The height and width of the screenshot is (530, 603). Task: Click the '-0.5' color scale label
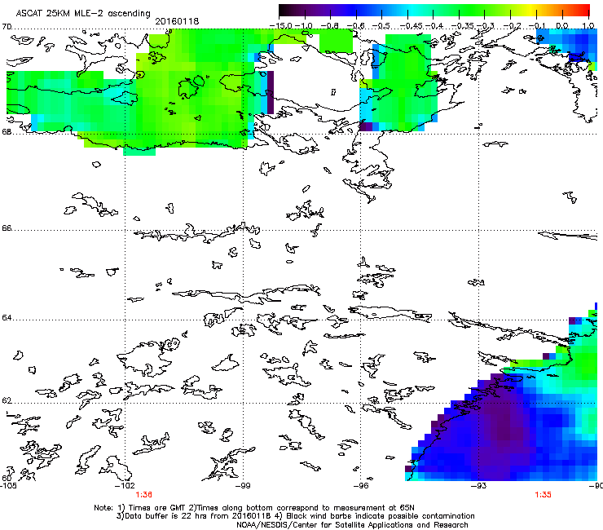point(381,26)
